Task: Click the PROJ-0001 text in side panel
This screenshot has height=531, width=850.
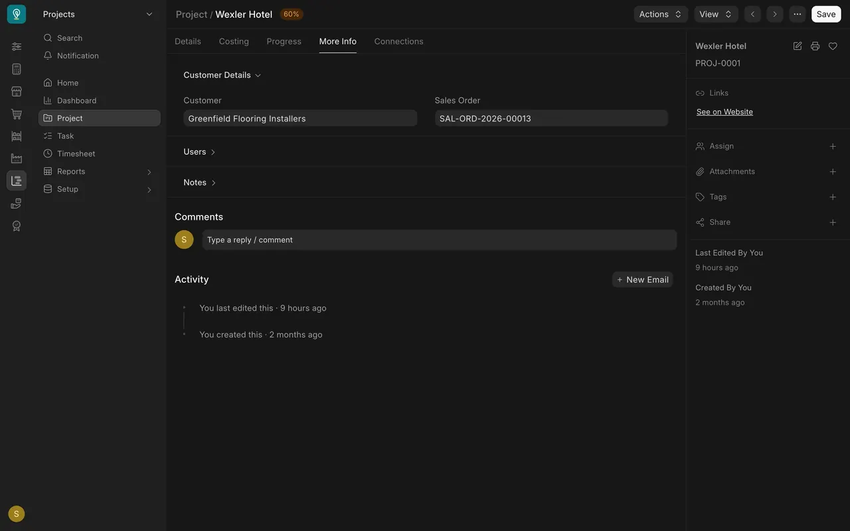Action: (718, 63)
